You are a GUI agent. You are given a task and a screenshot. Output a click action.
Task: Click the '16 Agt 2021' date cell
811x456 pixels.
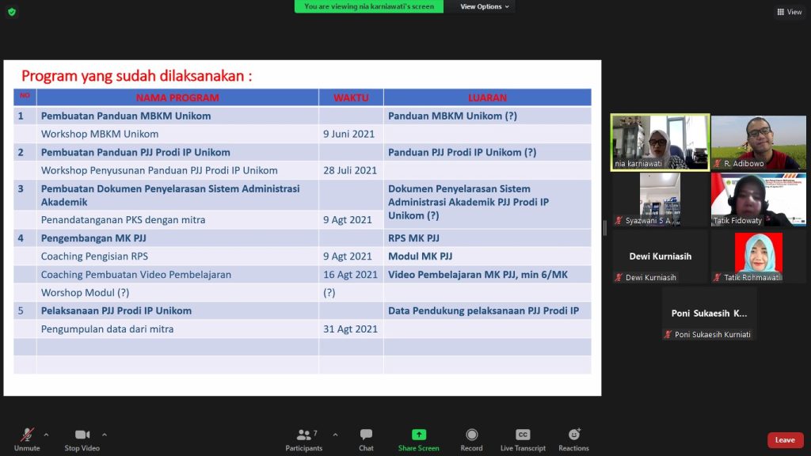tap(351, 275)
